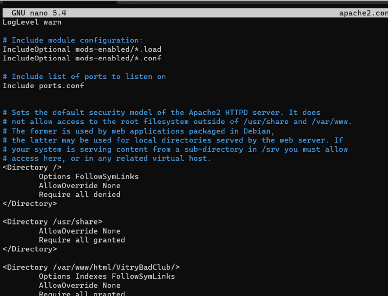Click the first '</Directory>' closing tag

point(30,204)
